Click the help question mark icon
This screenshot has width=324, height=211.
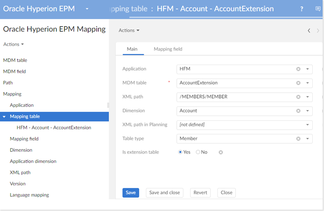[x=302, y=9]
